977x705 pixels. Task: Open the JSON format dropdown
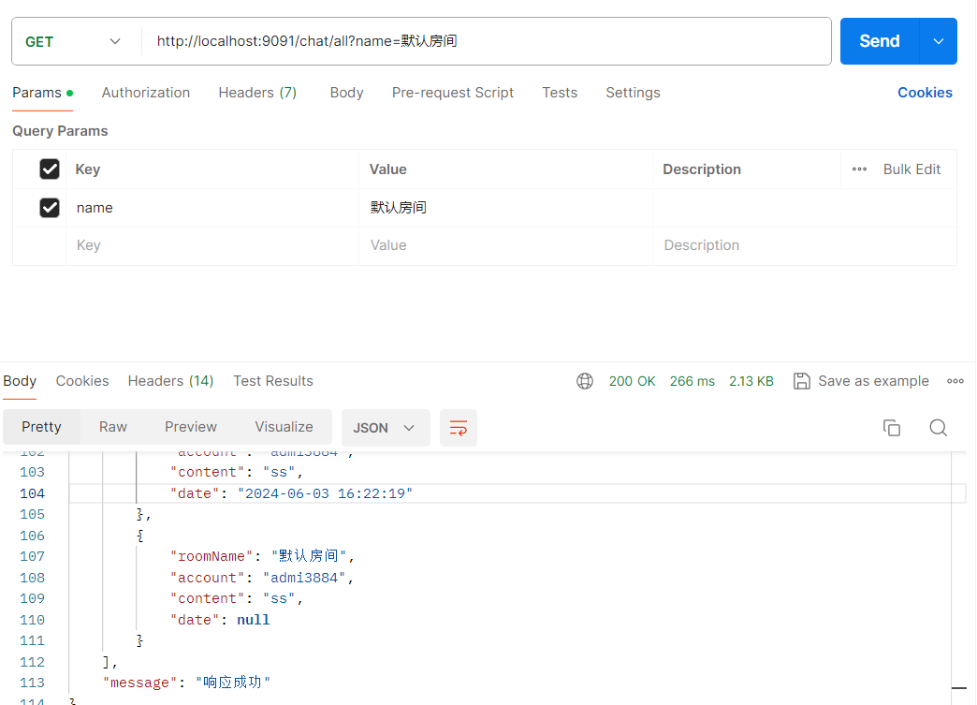385,428
